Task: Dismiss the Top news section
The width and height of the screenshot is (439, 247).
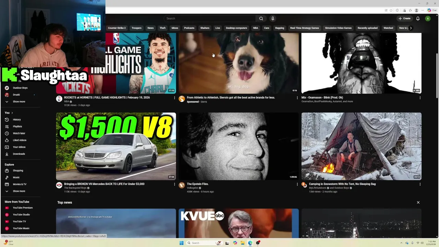Action: click(418, 202)
